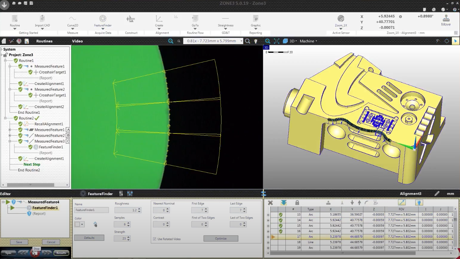
Task: Toggle the check mark on row 13
Action: coord(281,215)
